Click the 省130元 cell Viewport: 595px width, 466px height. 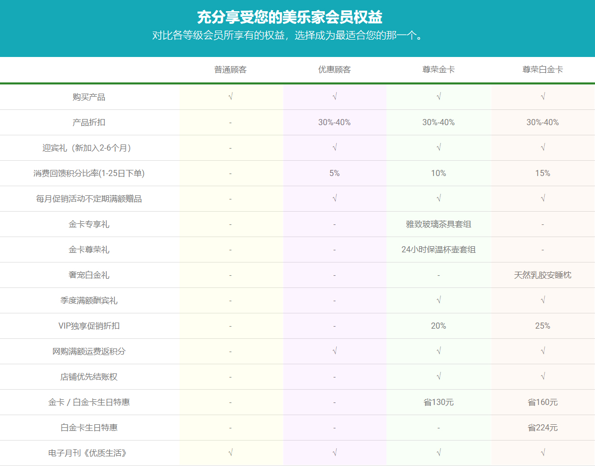tap(438, 402)
